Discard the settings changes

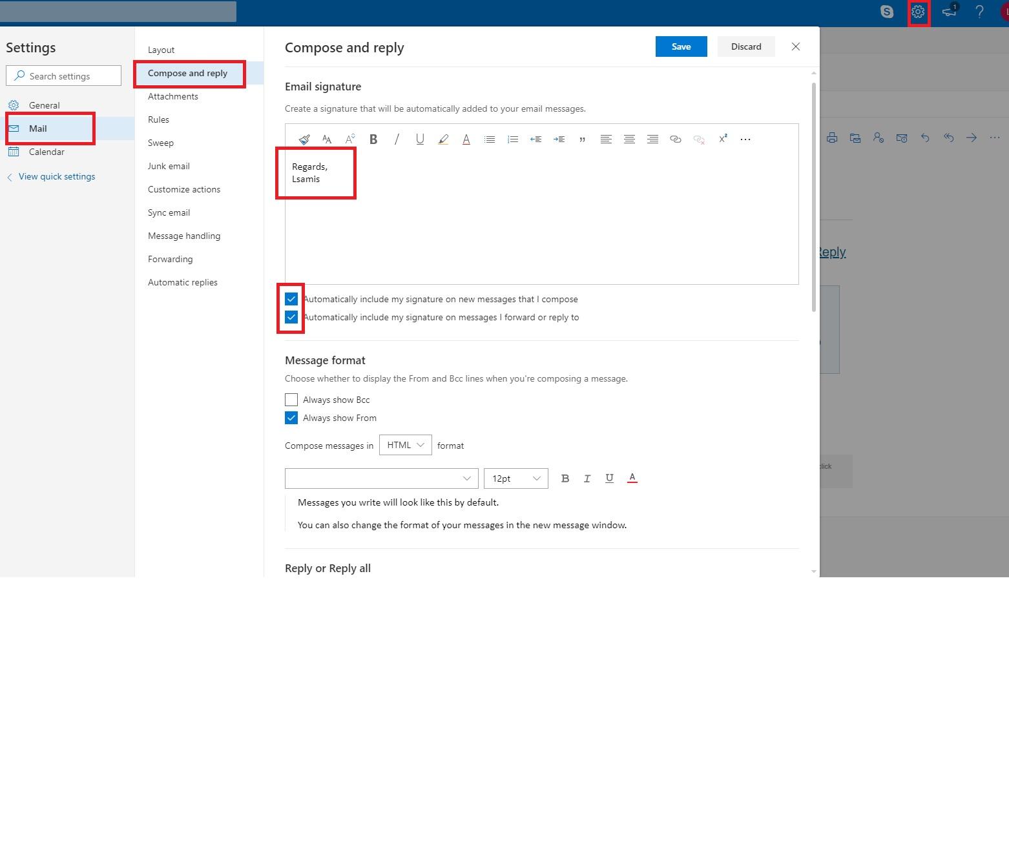[x=746, y=46]
